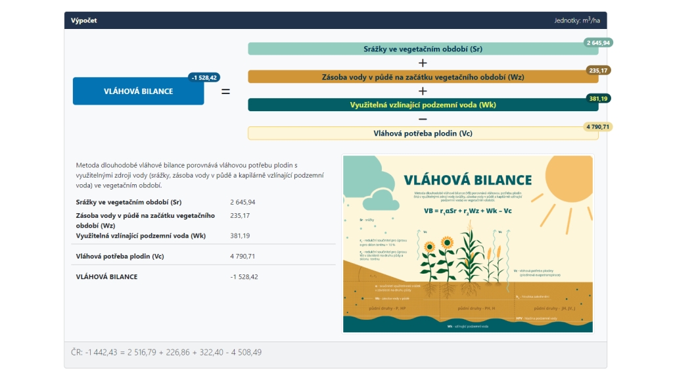This screenshot has width=673, height=379.
Task: Open the Vláhová bilance infographic image
Action: 468,244
